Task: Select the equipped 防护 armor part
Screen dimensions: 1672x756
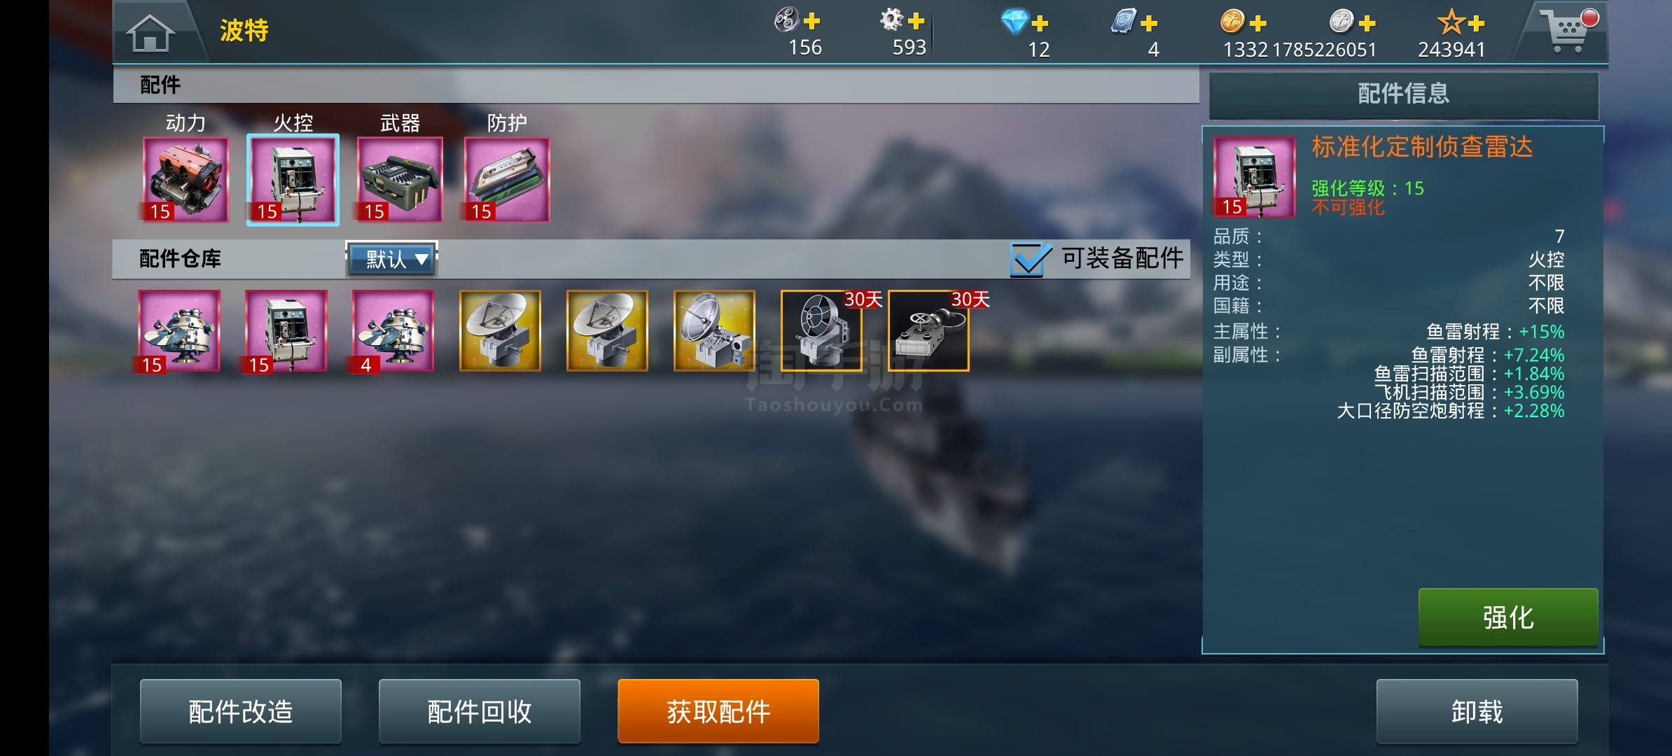Action: click(x=507, y=180)
